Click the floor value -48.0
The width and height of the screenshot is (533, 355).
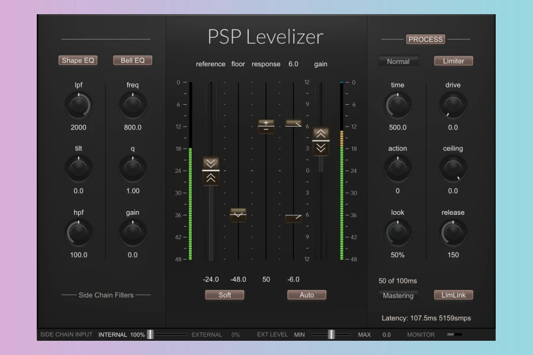[x=238, y=279]
